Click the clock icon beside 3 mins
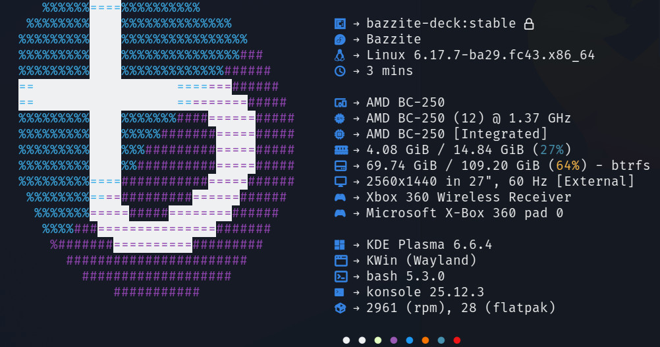 click(340, 71)
